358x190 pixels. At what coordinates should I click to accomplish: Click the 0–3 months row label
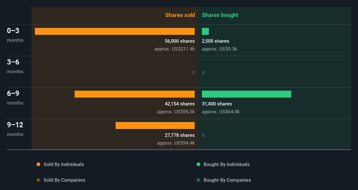pyautogui.click(x=15, y=35)
